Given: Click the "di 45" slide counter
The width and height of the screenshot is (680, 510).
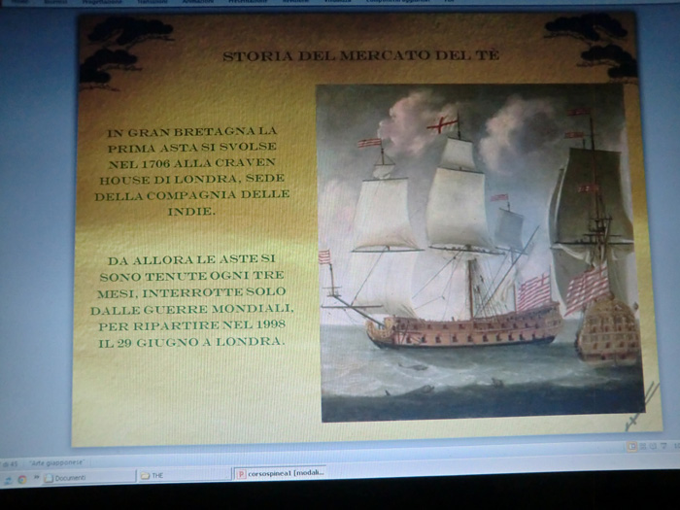Looking at the screenshot, I should tap(10, 464).
